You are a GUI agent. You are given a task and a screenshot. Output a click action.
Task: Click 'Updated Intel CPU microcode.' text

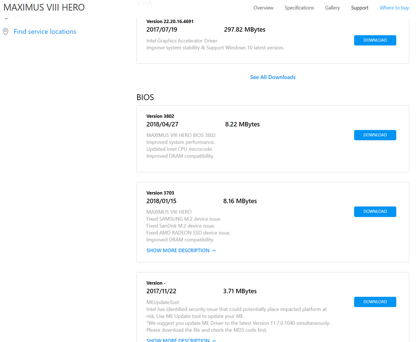pos(180,149)
